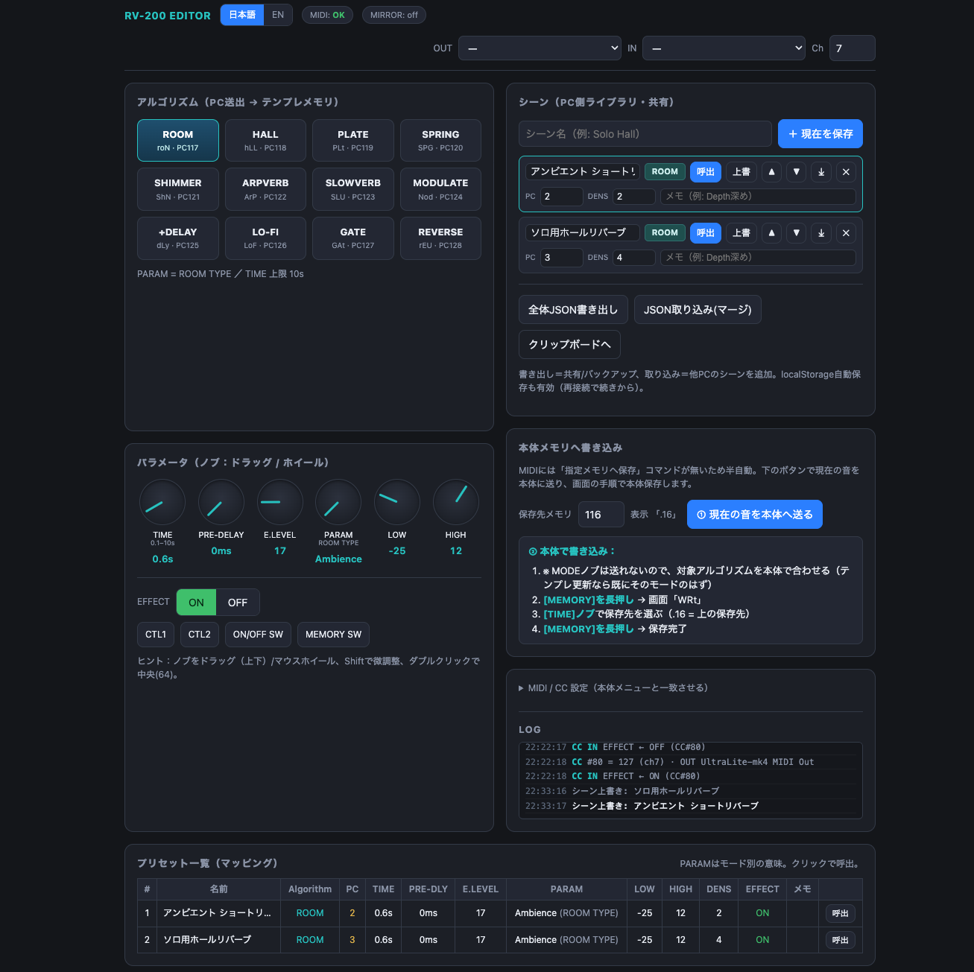Viewport: 974px width, 972px height.
Task: Click the HIGH knob
Action: pos(456,502)
